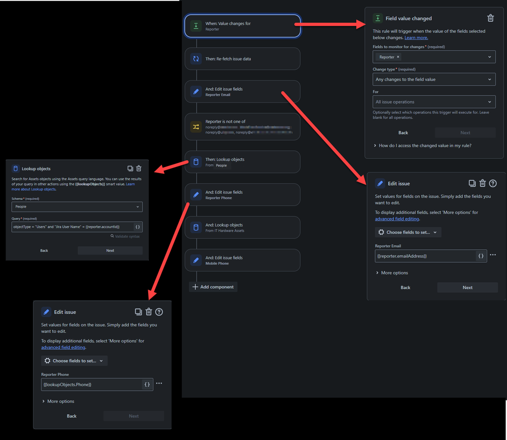Image resolution: width=507 pixels, height=440 pixels.
Task: Duplicate the Reporter Email Edit issue action
Action: 472,183
